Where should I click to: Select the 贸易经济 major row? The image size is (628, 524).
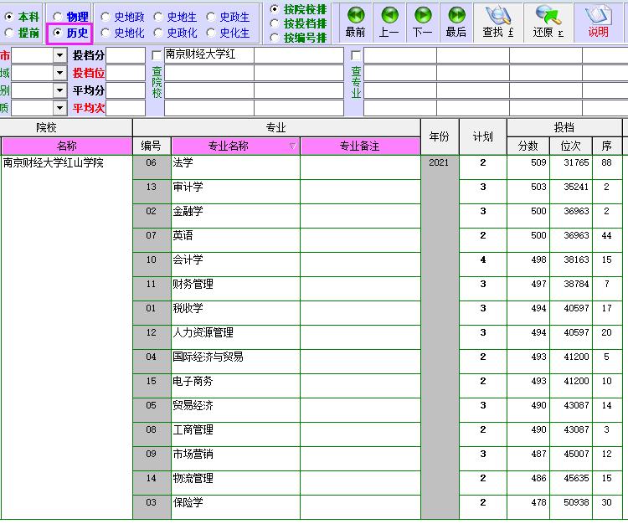235,410
